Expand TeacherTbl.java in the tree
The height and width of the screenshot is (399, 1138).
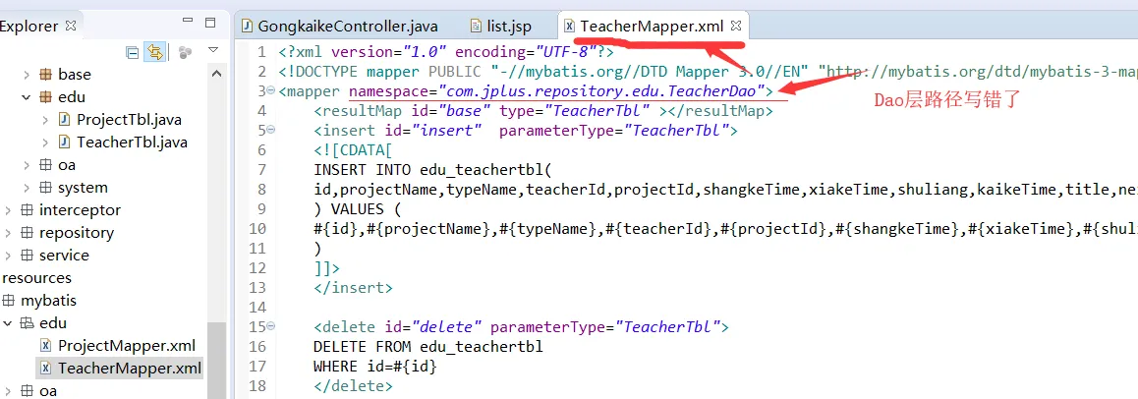45,142
